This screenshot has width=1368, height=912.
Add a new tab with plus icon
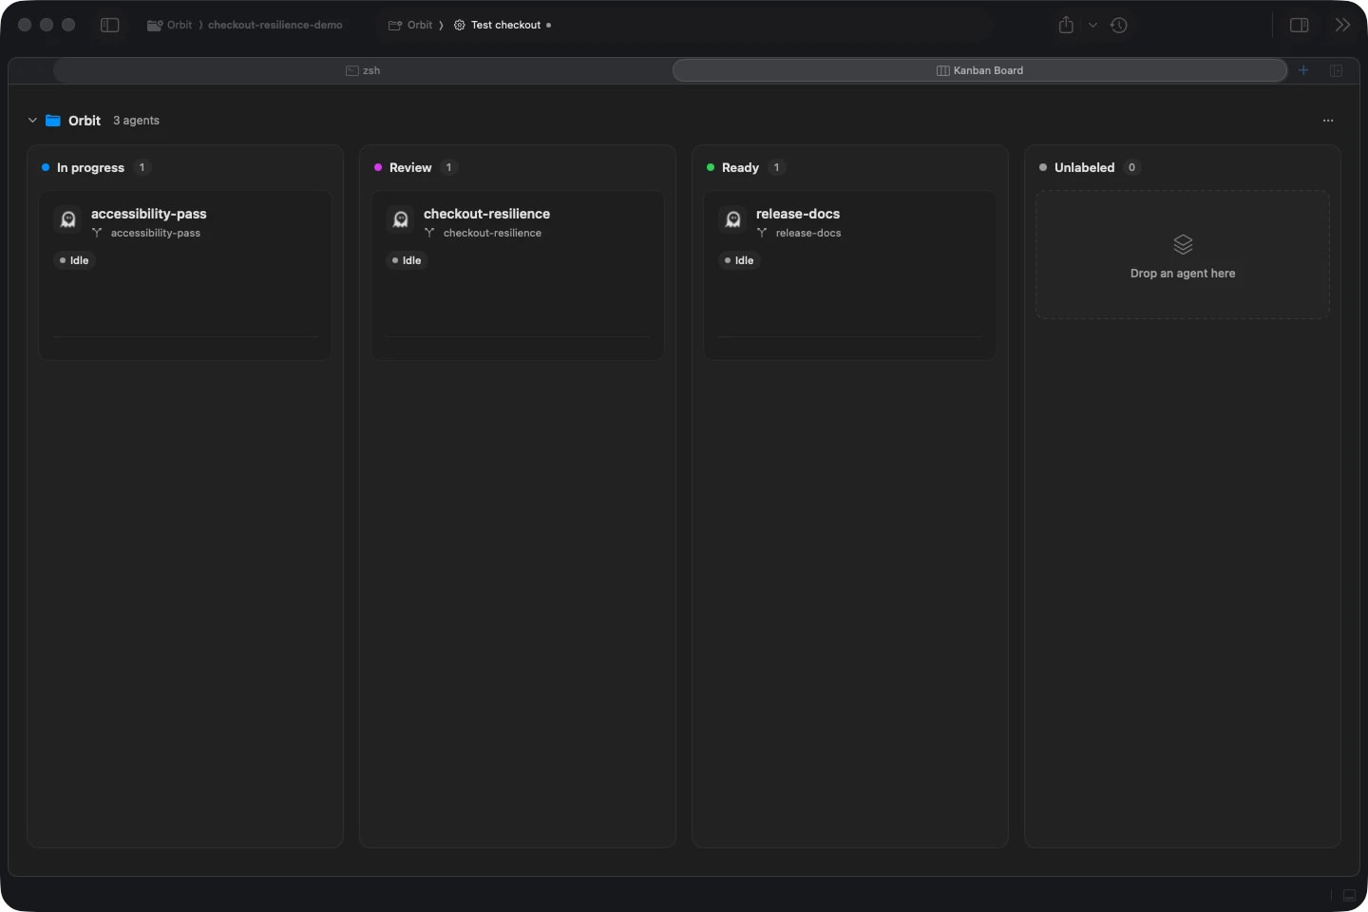point(1303,70)
